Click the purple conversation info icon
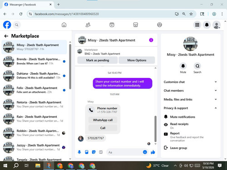This screenshot has height=170, width=227. tap(151, 40)
